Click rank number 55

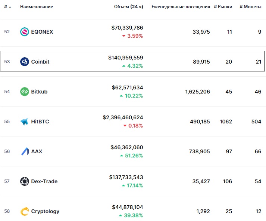tap(7, 122)
